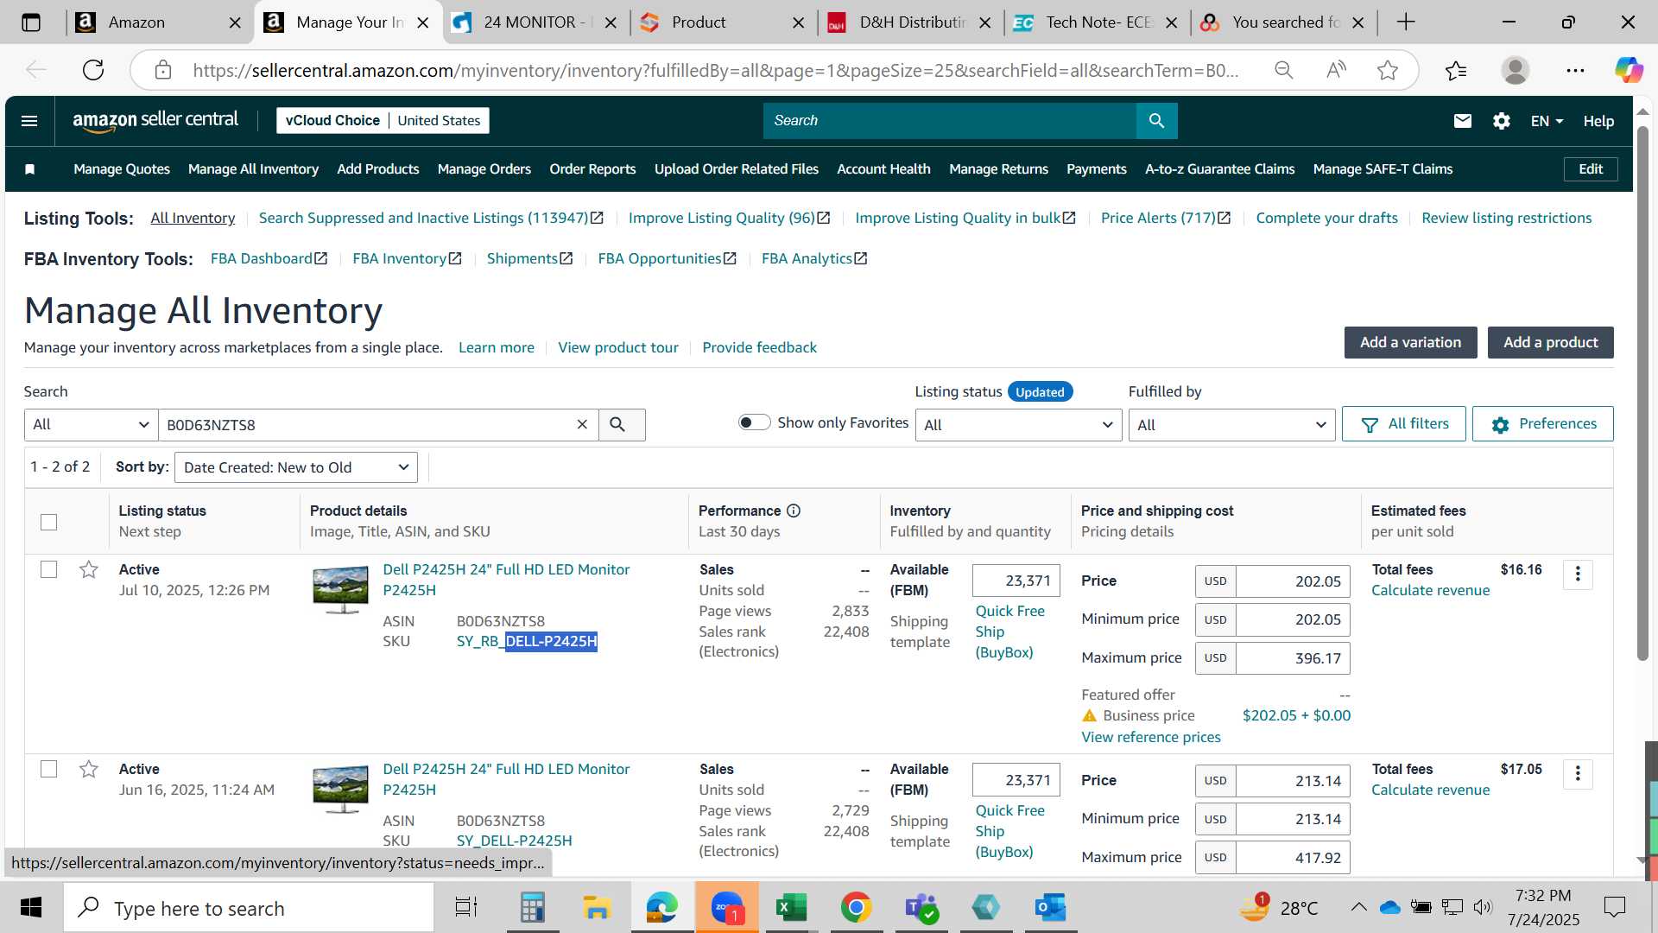Click the Seller Central top Search field
This screenshot has width=1658, height=933.
[x=950, y=121]
